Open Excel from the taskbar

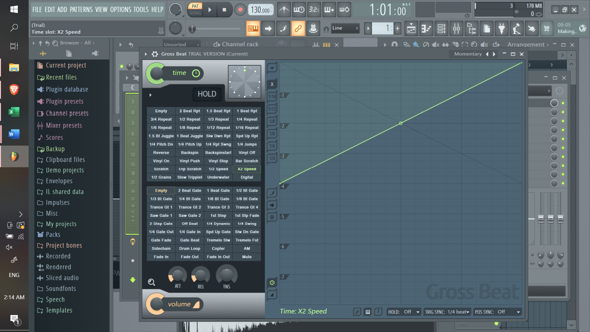(x=14, y=112)
